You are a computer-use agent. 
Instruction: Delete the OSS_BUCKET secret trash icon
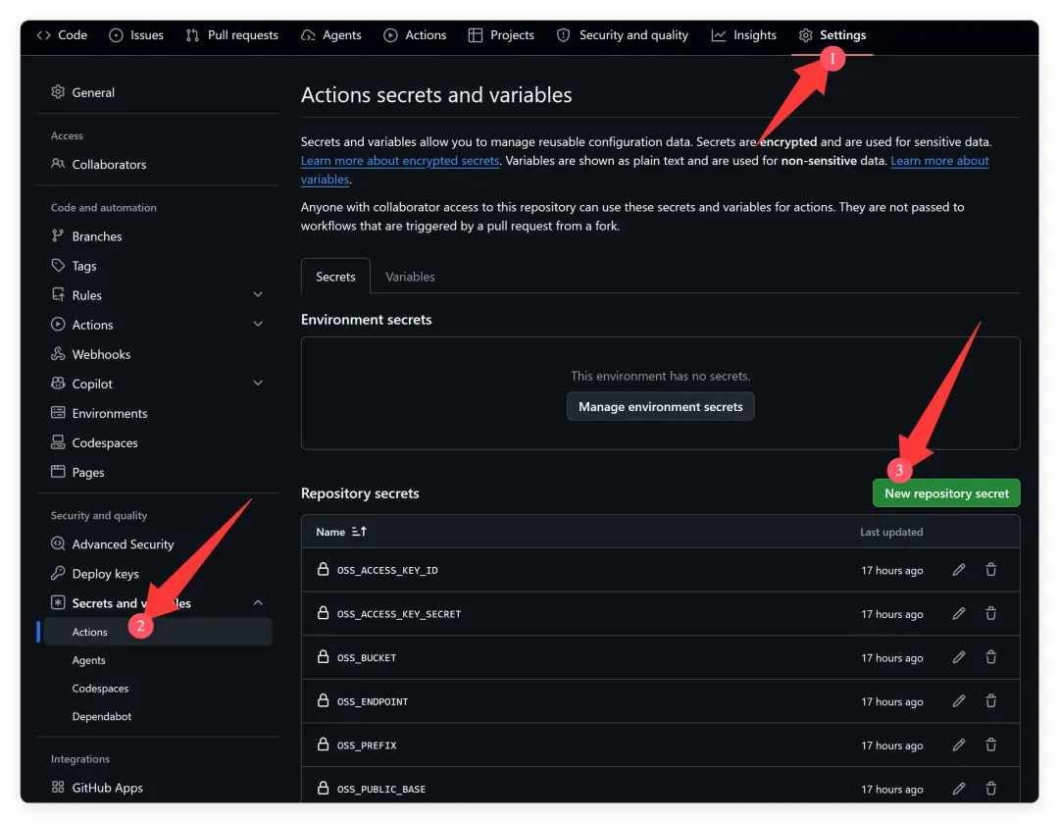pyautogui.click(x=990, y=657)
